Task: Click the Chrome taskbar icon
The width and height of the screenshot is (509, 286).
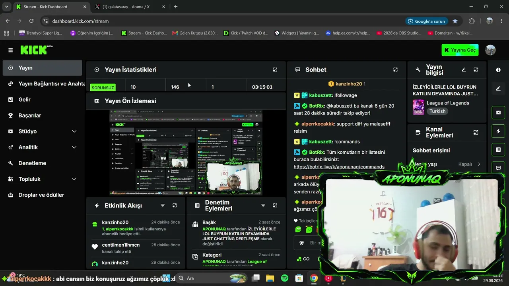Action: [314, 278]
